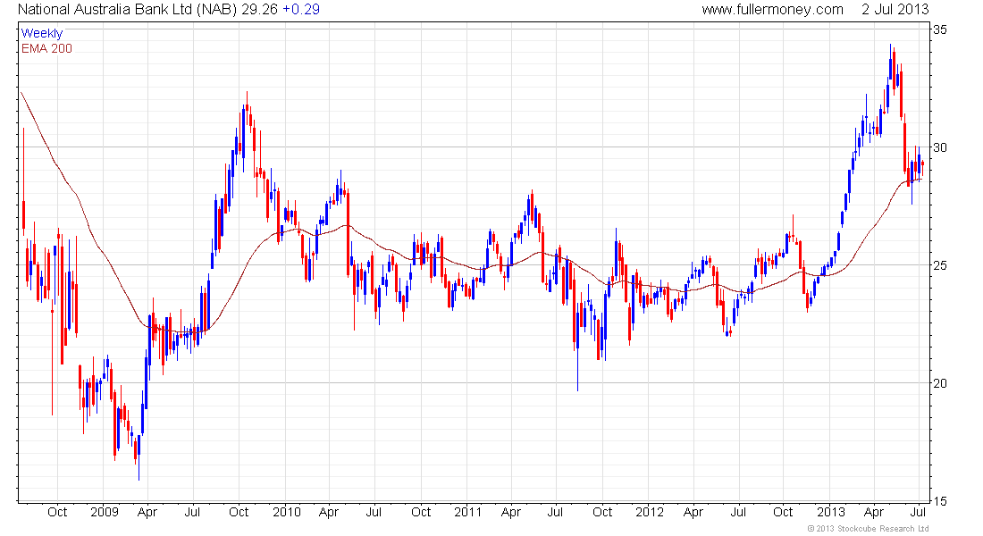Click the 'EMA 200' legend label

[46, 48]
